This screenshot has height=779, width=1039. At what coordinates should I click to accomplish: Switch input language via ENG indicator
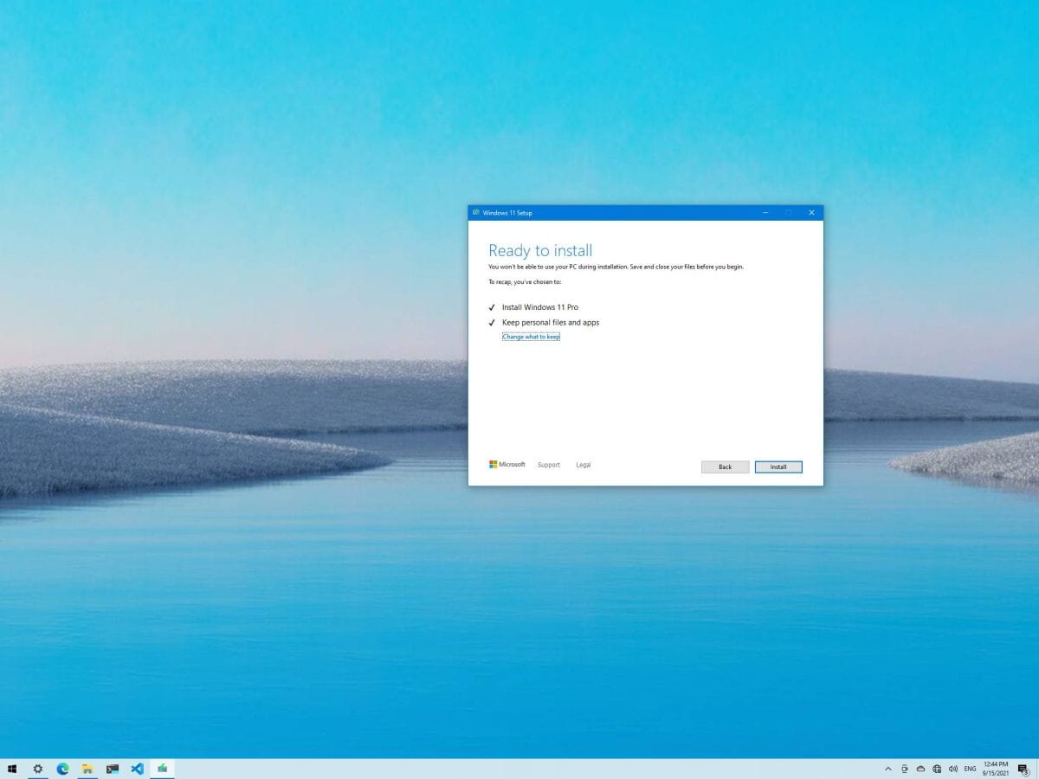point(970,769)
